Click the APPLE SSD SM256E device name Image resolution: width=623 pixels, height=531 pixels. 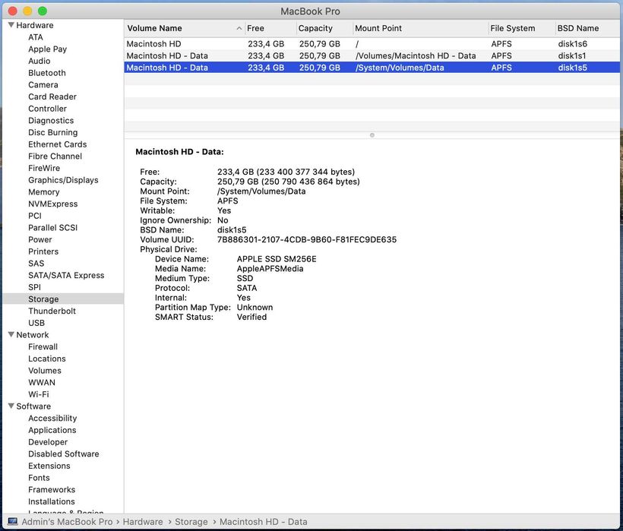click(277, 259)
